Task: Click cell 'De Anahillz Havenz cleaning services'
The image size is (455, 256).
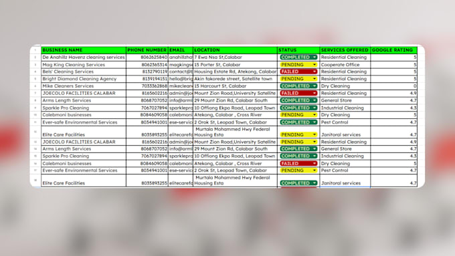Action: pyautogui.click(x=84, y=57)
